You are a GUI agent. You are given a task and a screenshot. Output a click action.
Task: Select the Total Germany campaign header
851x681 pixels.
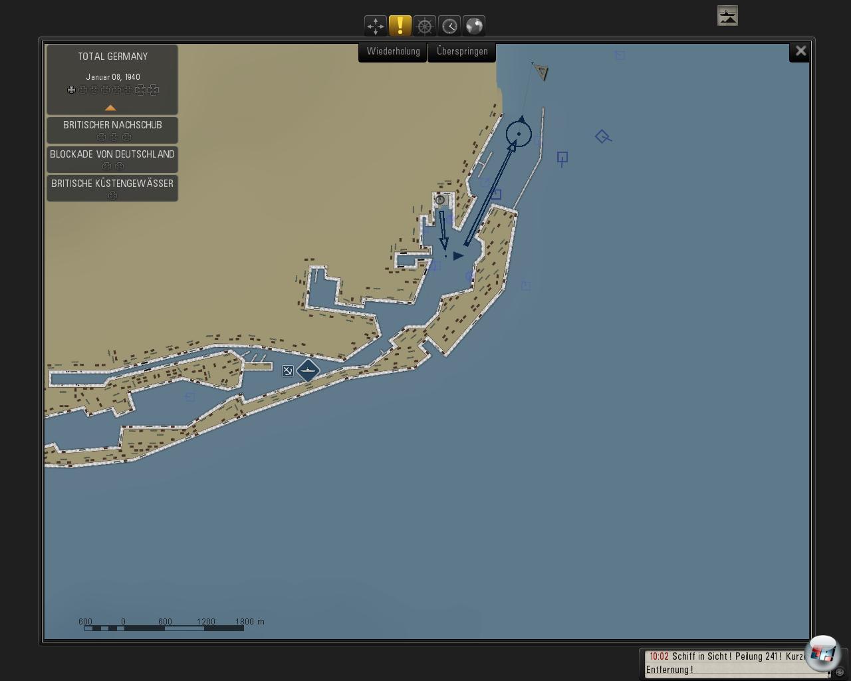[x=112, y=57]
